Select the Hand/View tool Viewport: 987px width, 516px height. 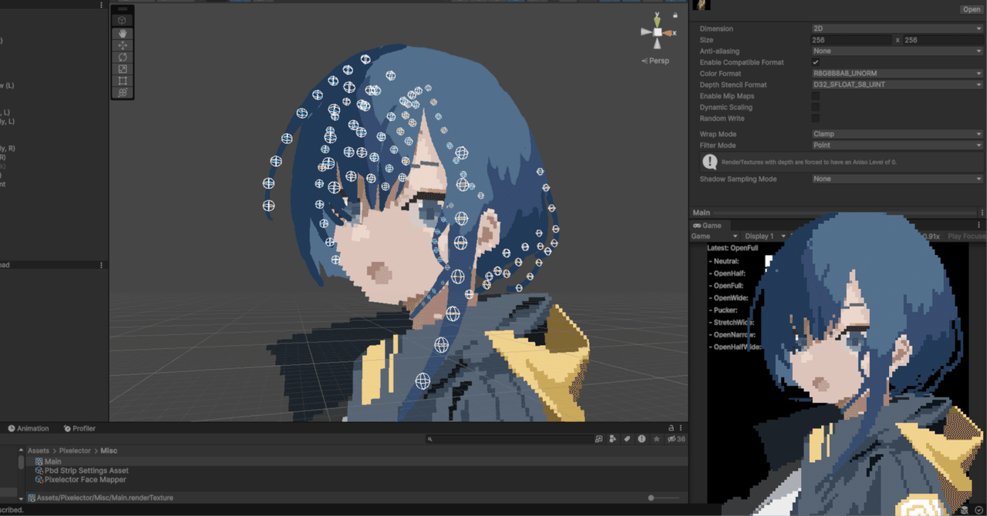tap(123, 33)
